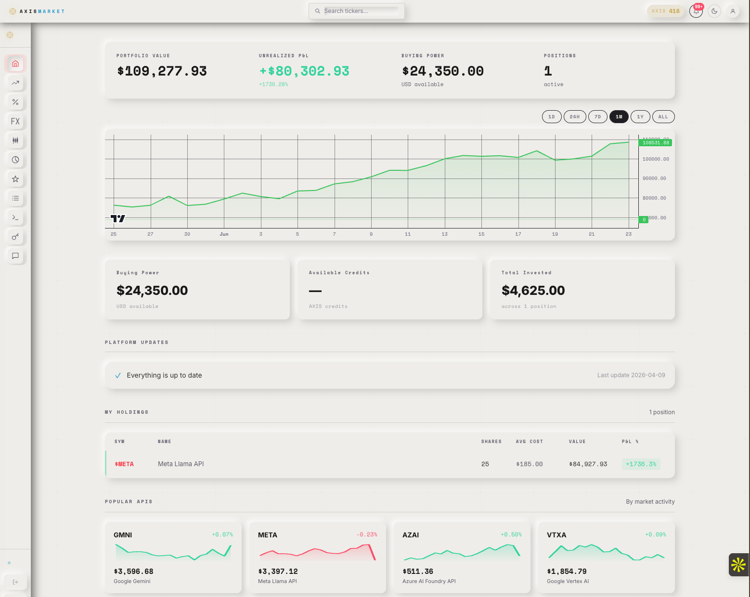Open the percent rates icon in sidebar
This screenshot has width=750, height=597.
pos(15,102)
